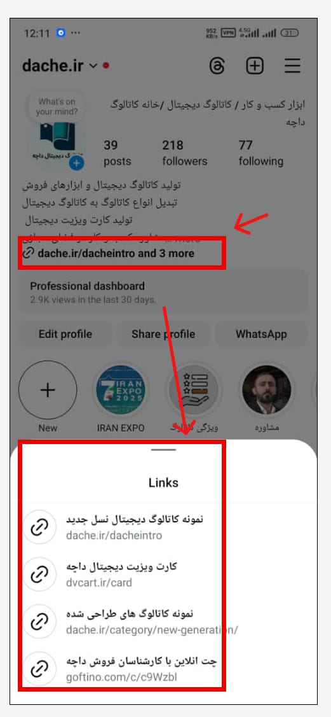The image size is (331, 717).
Task: Tap the Links sheet drag handle
Action: click(163, 450)
